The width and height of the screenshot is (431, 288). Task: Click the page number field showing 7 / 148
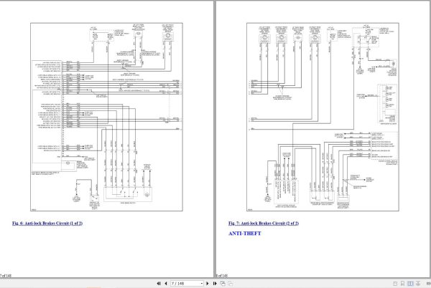coord(185,283)
